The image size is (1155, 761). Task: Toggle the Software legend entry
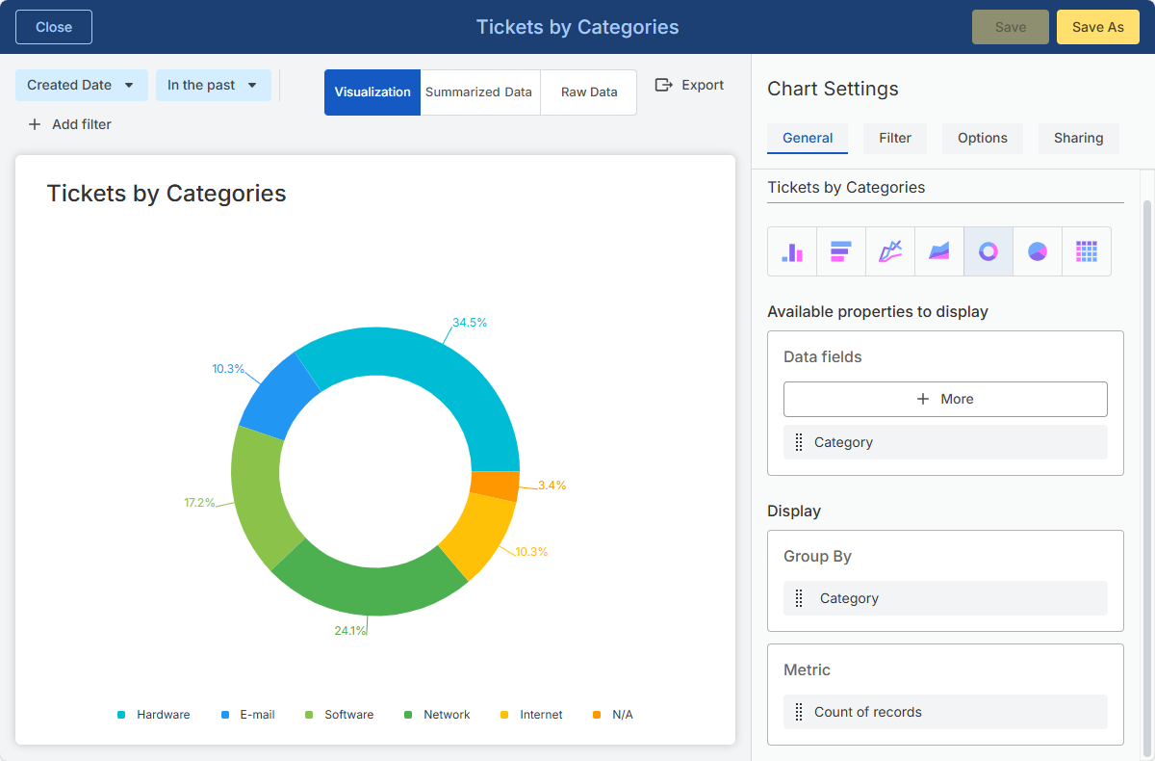pyautogui.click(x=340, y=715)
